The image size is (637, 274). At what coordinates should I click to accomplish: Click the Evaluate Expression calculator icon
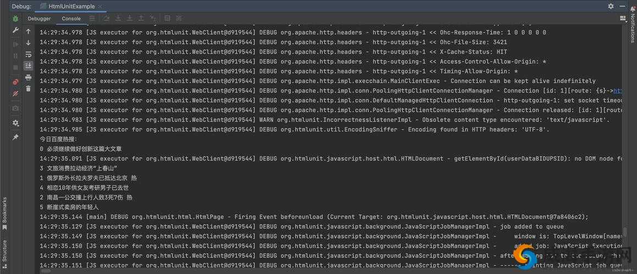pyautogui.click(x=167, y=18)
